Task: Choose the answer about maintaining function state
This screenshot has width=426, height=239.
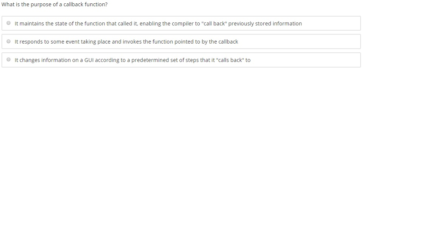Action: coord(158,23)
